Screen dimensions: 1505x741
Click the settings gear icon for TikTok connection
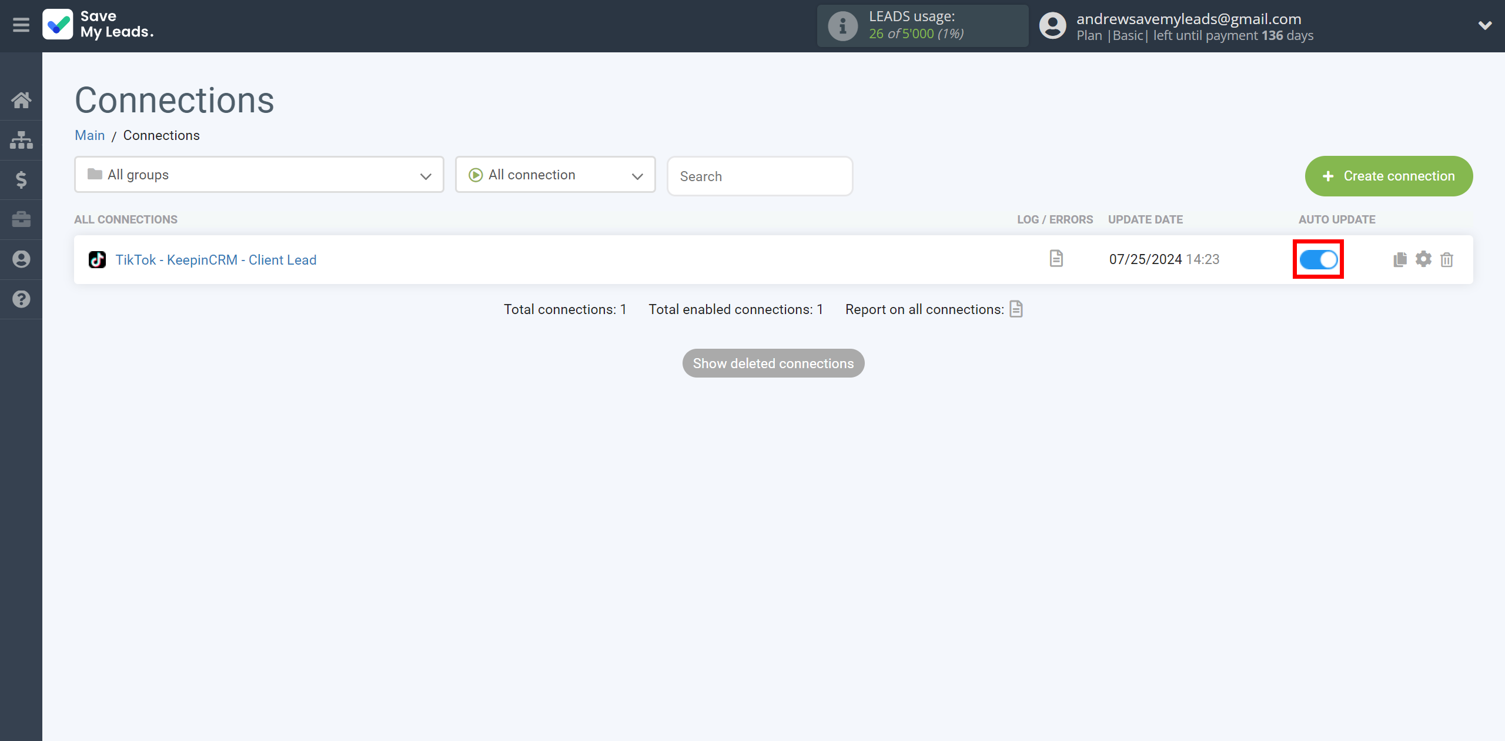1423,258
